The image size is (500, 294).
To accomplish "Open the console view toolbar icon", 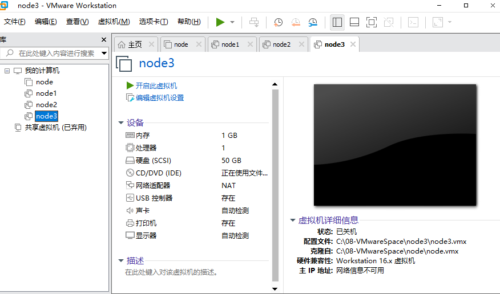I will (413, 22).
